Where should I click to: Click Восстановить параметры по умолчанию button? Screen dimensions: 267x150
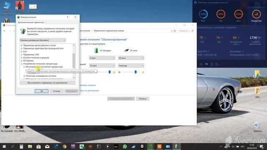click(48, 82)
